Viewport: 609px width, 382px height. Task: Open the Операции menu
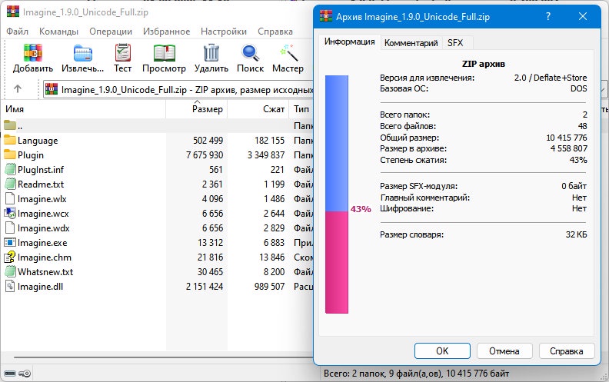click(x=111, y=32)
